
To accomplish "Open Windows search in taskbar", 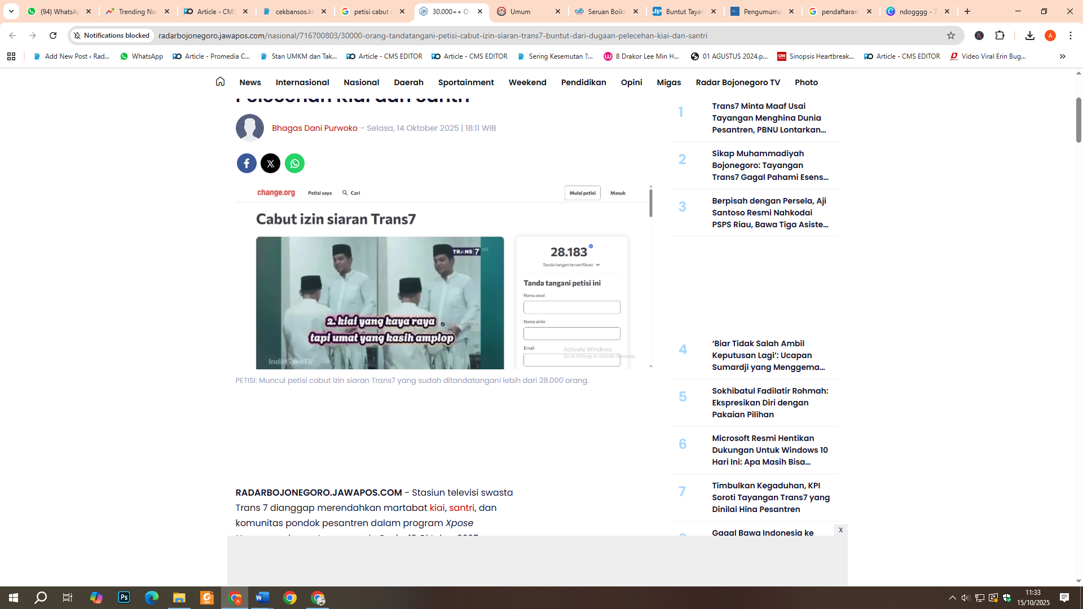I will [41, 598].
